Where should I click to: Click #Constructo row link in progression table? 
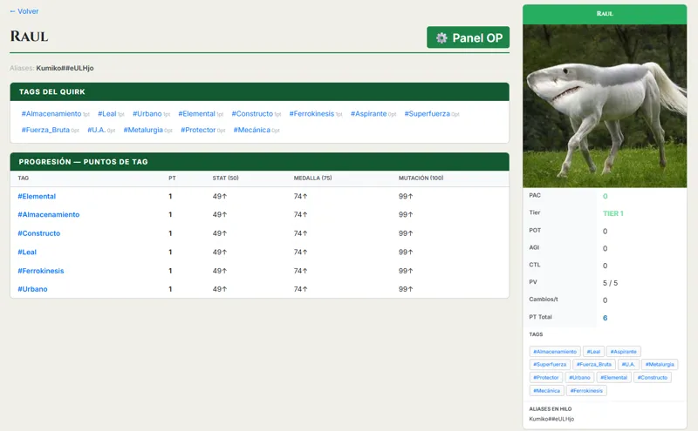[38, 233]
